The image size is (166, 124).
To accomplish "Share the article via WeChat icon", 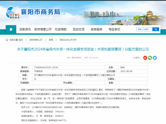I will click(x=150, y=58).
